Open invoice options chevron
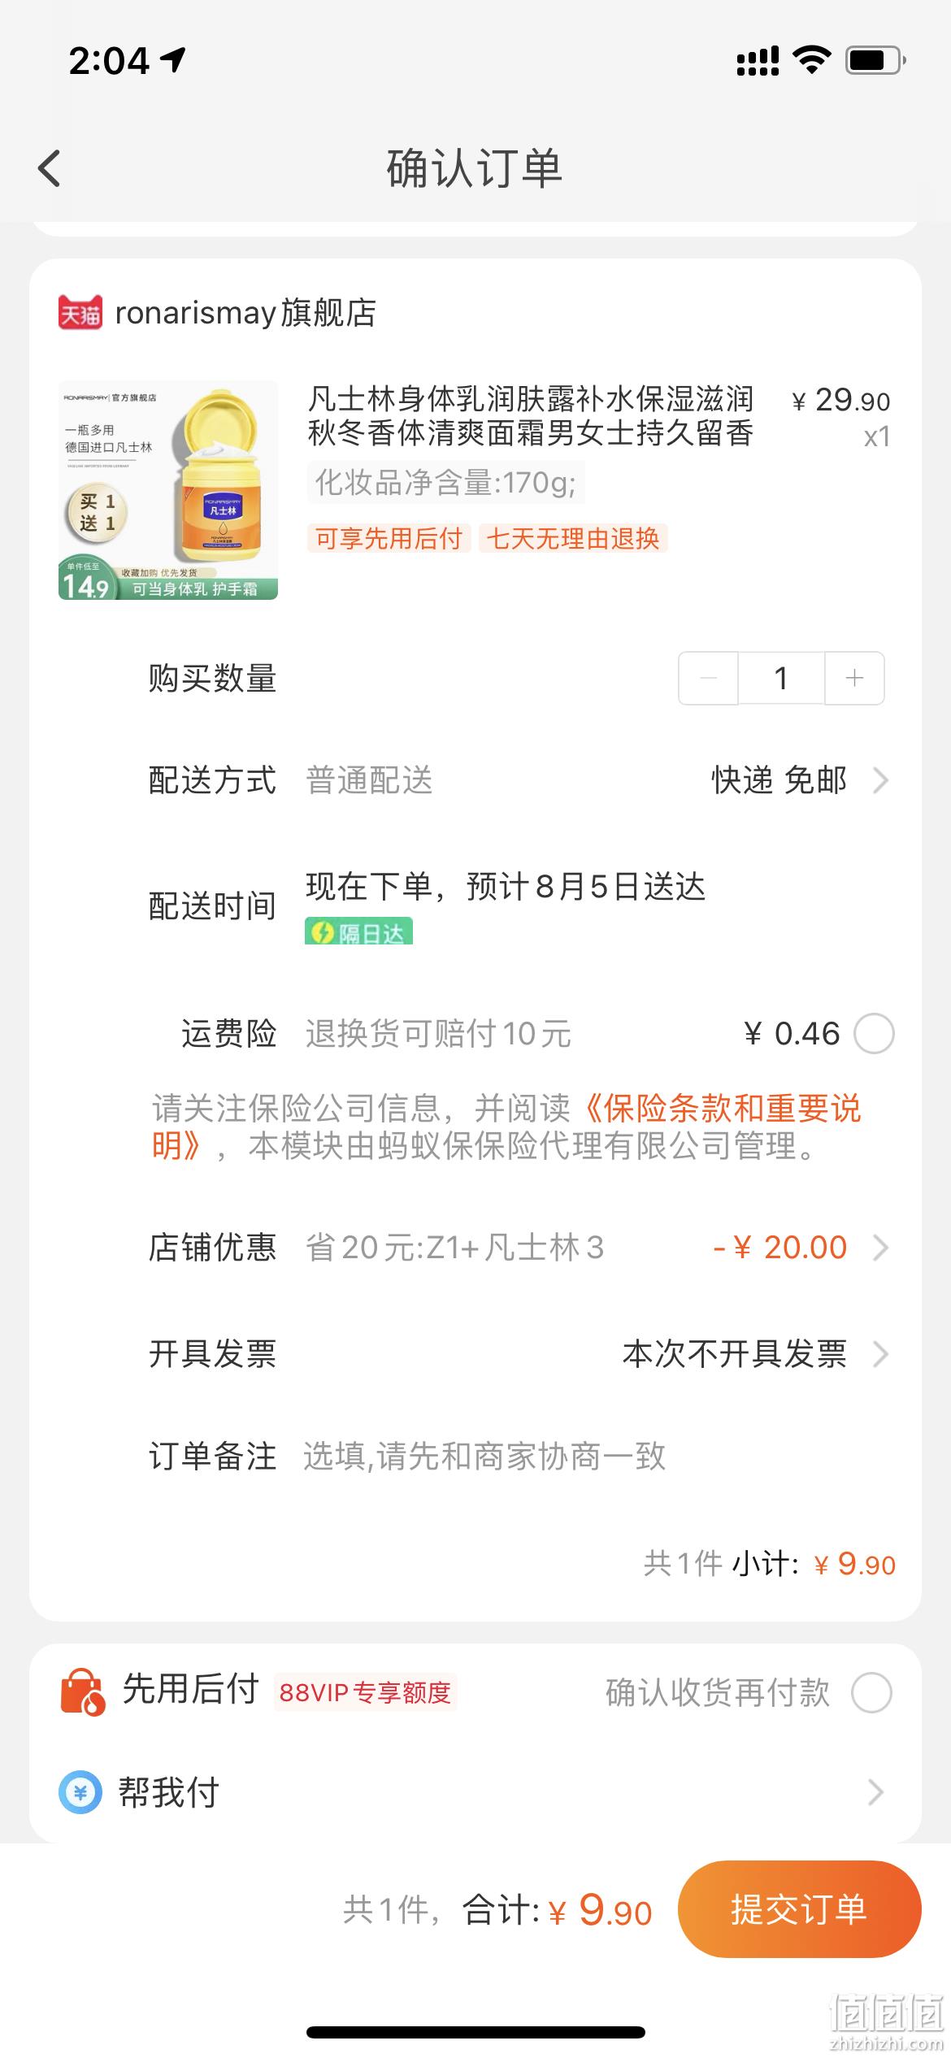This screenshot has width=951, height=2058. [x=880, y=1354]
